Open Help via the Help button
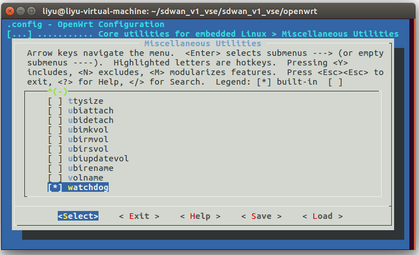 (x=200, y=216)
